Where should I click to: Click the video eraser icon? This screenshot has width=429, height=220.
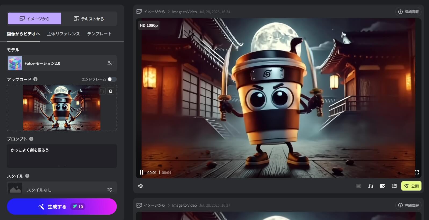(382, 186)
